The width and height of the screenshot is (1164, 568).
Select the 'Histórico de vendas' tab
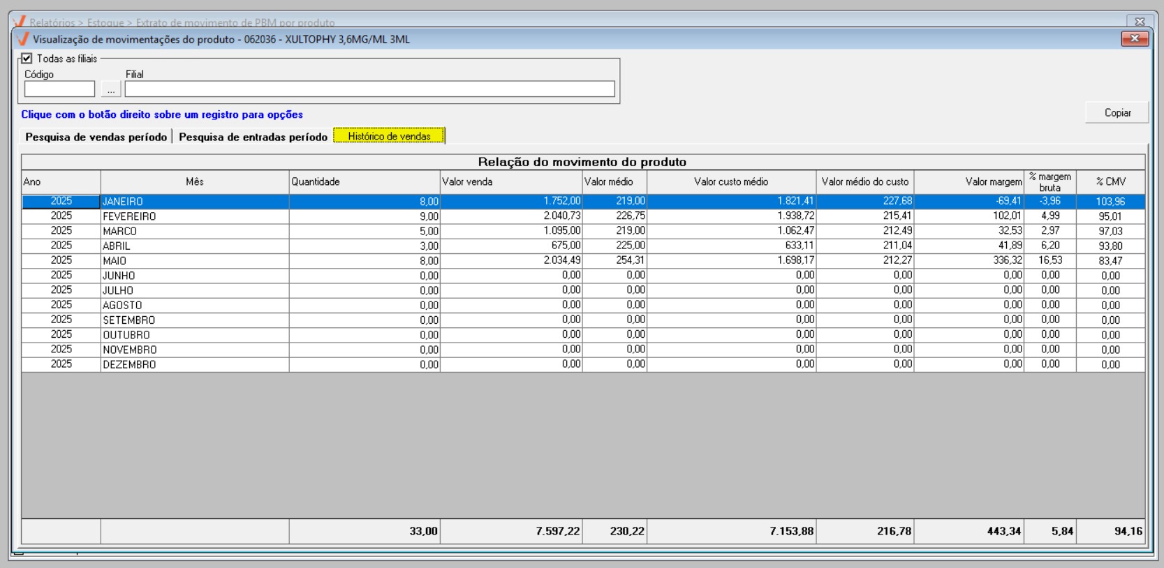click(x=389, y=136)
